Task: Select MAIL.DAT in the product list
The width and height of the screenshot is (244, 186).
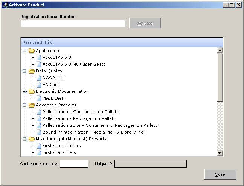Action: (53, 98)
